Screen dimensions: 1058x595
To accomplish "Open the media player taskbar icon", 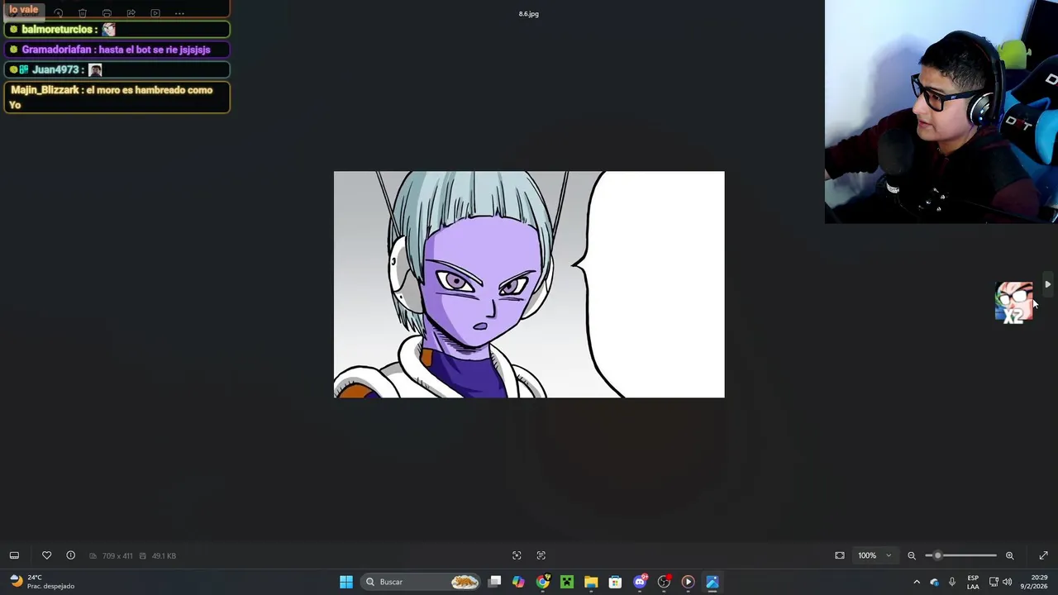I will 688,582.
